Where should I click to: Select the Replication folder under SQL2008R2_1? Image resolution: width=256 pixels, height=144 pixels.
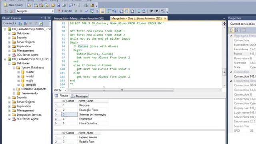24,46
